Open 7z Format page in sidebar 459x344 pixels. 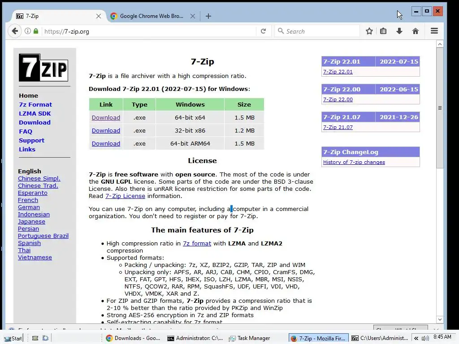pyautogui.click(x=35, y=104)
